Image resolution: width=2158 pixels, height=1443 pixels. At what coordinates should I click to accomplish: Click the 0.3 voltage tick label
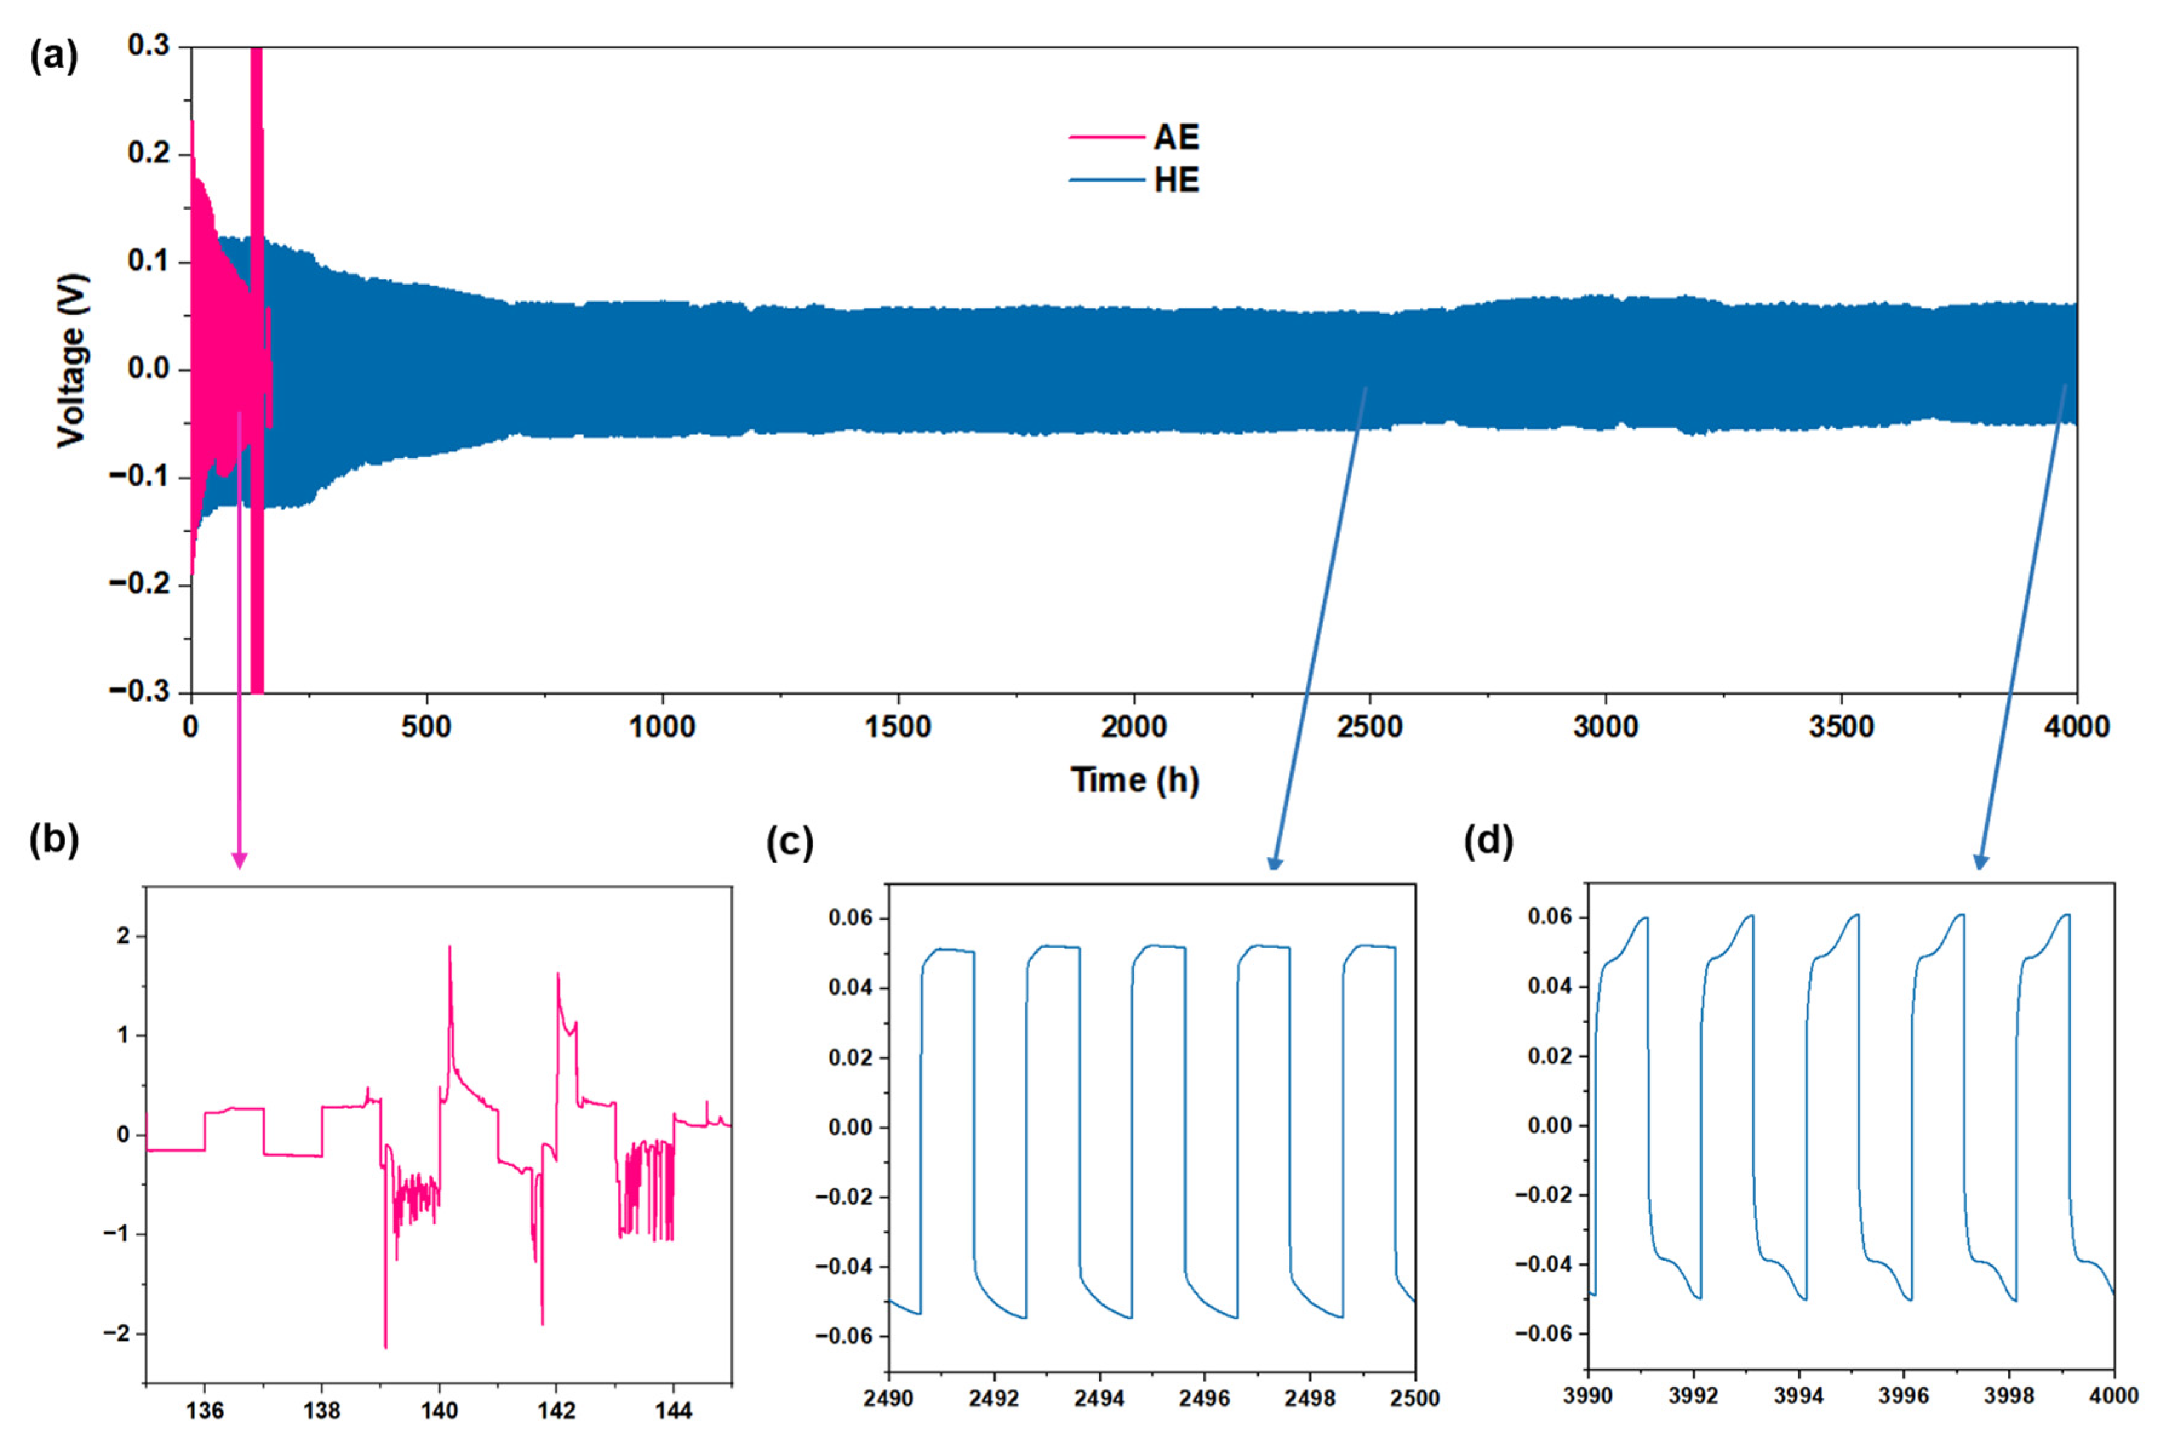(149, 45)
